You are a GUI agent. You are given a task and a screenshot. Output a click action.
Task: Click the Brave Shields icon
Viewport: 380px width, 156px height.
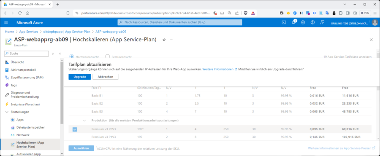[246, 13]
